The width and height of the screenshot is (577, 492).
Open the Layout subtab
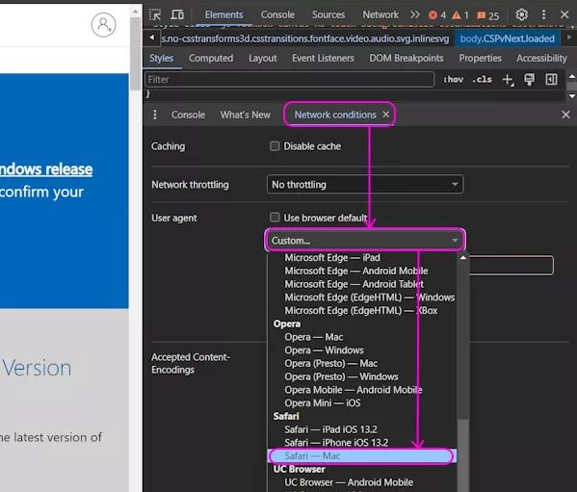[262, 58]
